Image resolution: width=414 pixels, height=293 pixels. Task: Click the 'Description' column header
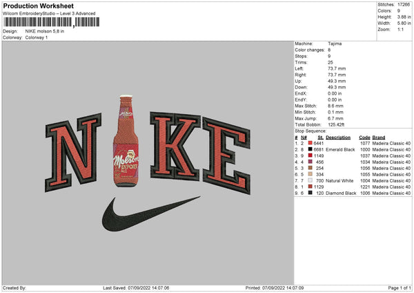pyautogui.click(x=338, y=138)
